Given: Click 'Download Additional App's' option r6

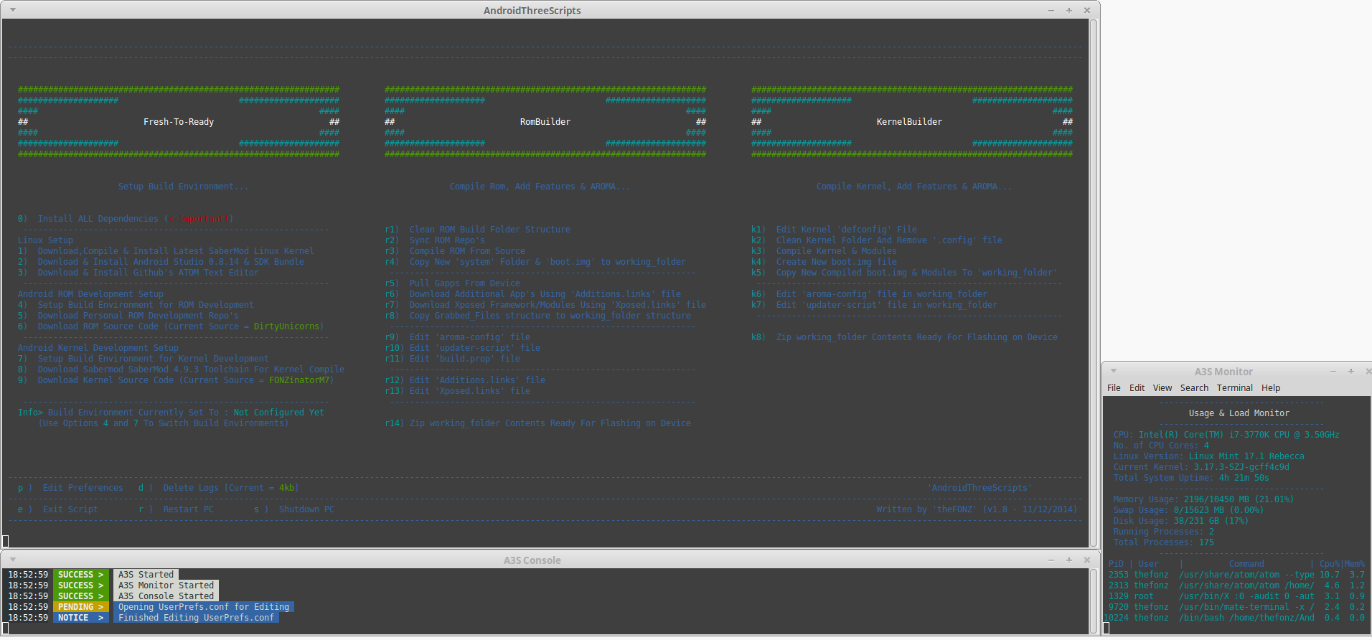Looking at the screenshot, I should [533, 294].
